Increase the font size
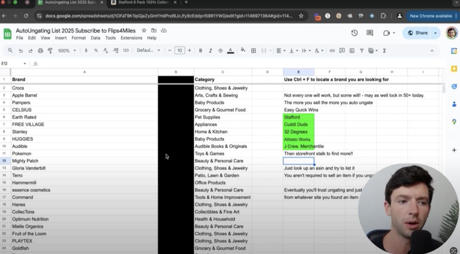 [x=189, y=50]
